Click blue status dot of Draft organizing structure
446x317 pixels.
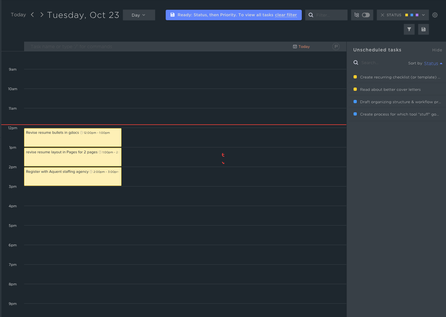355,102
